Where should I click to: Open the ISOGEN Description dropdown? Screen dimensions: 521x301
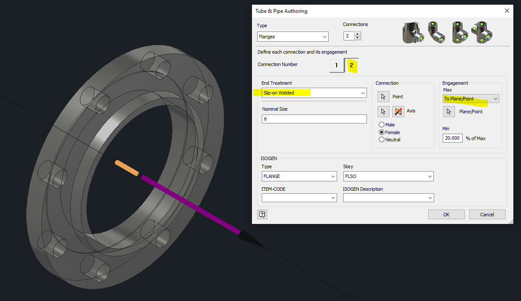[388, 198]
